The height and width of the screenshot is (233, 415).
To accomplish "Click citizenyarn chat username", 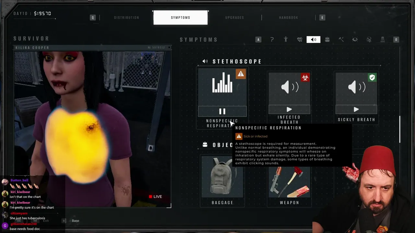I will click(18, 213).
